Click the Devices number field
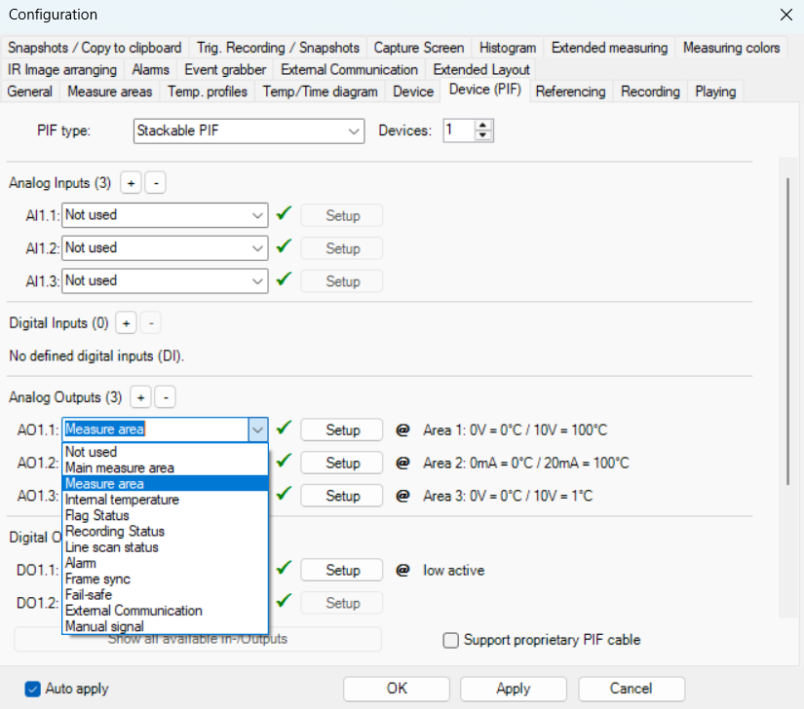This screenshot has height=709, width=804. [459, 131]
